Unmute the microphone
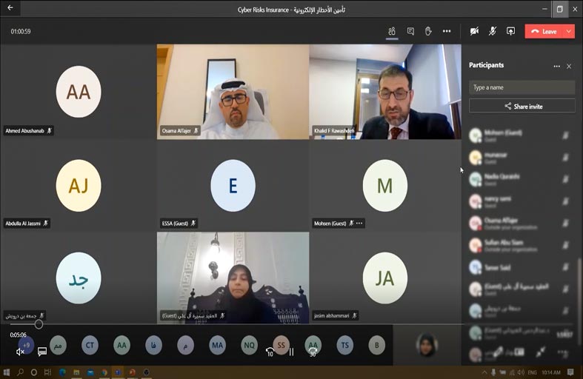The height and width of the screenshot is (379, 583). tap(493, 31)
